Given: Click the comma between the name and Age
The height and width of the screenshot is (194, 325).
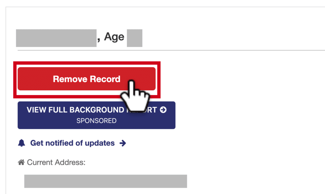Looking at the screenshot, I should (99, 39).
